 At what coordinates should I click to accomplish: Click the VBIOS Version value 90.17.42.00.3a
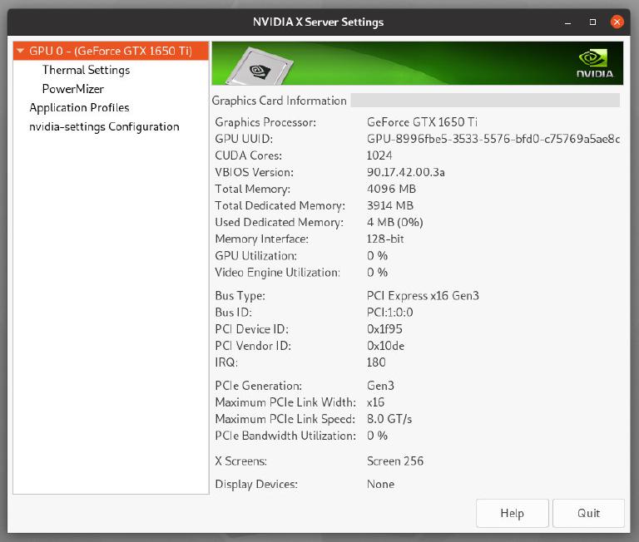406,172
